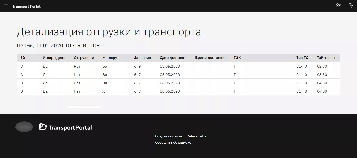Click the page title "Детализация отгрузки и транспорта"

(x=109, y=32)
